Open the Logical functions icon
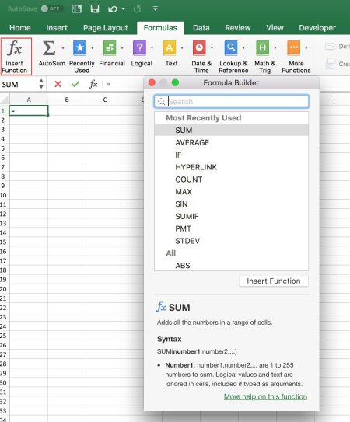350x422 pixels. [139, 48]
